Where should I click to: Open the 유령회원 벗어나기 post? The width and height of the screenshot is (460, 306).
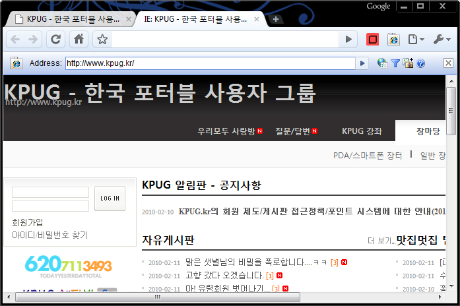(227, 288)
